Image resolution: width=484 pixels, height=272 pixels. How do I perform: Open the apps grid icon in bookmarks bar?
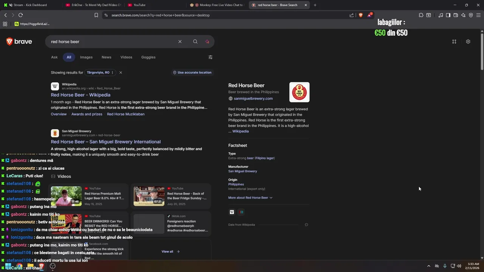[x=5, y=24]
